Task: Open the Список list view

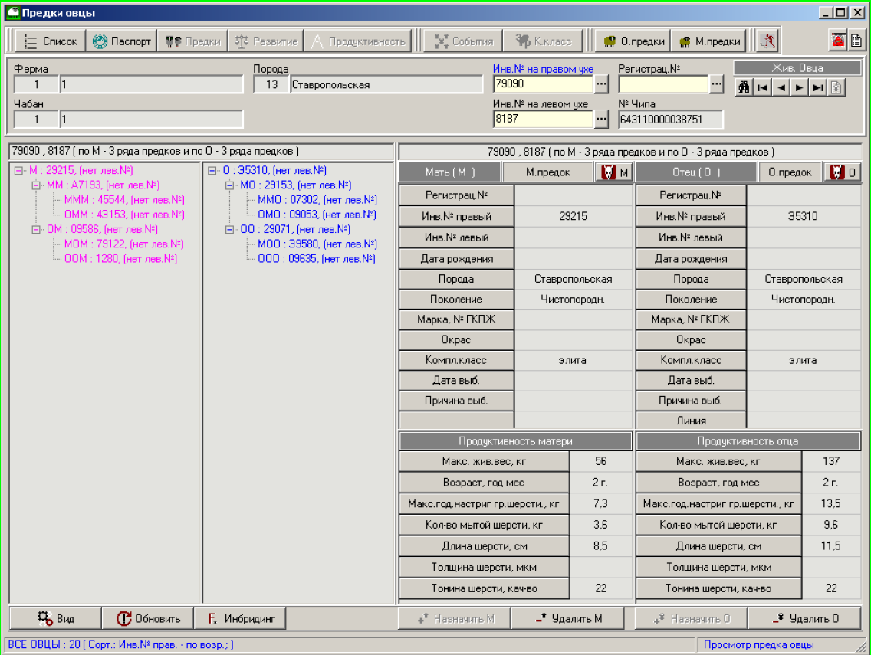Action: (51, 41)
